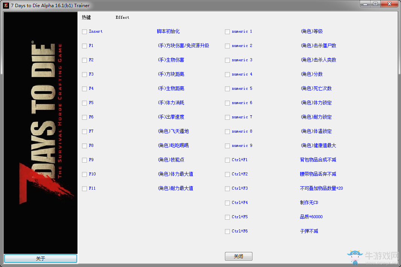Screen dimensions: 401x267
Task: Click the '(角色)等级' effect label
Action: click(312, 32)
